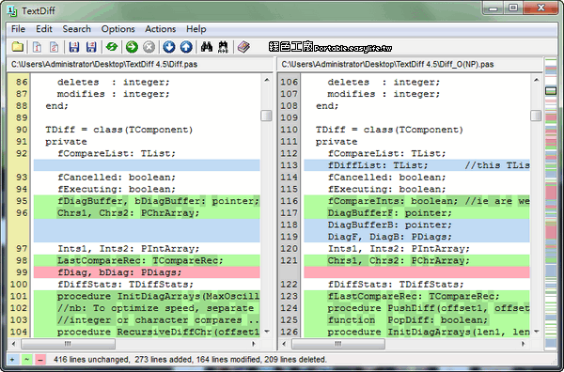Screen dimensions: 564x372
Task: Open the Help menu
Action: pos(196,29)
